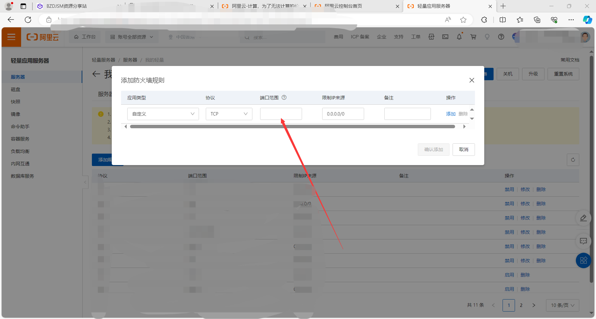Open 常用文档 link
596x319 pixels.
pos(570,60)
